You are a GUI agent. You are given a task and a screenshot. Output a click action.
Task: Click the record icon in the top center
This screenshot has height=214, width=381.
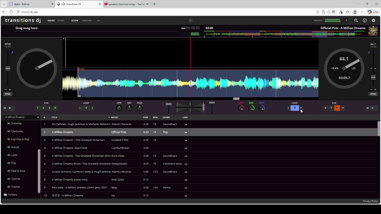point(190,21)
